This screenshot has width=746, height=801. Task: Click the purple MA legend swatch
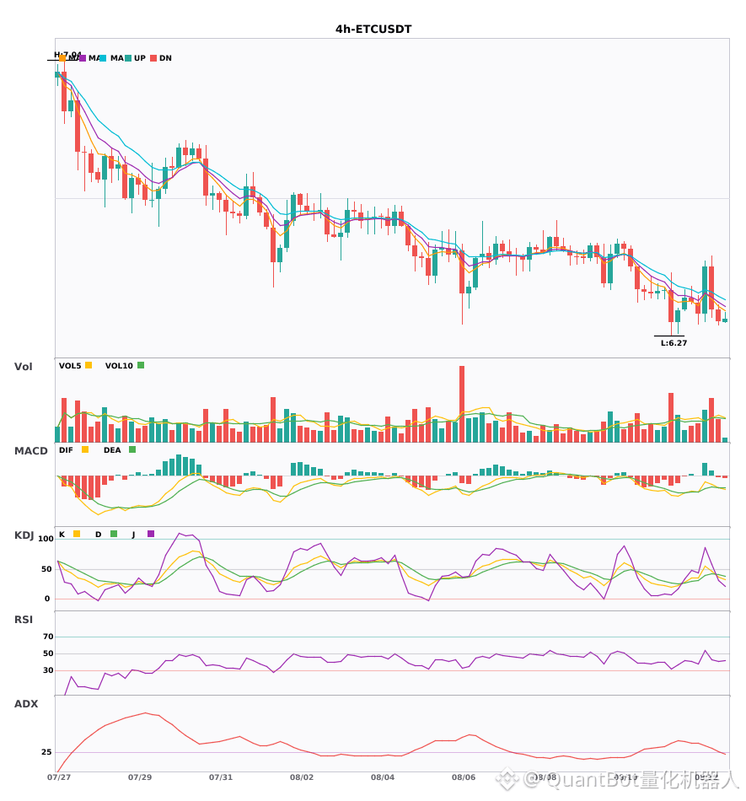(x=83, y=58)
